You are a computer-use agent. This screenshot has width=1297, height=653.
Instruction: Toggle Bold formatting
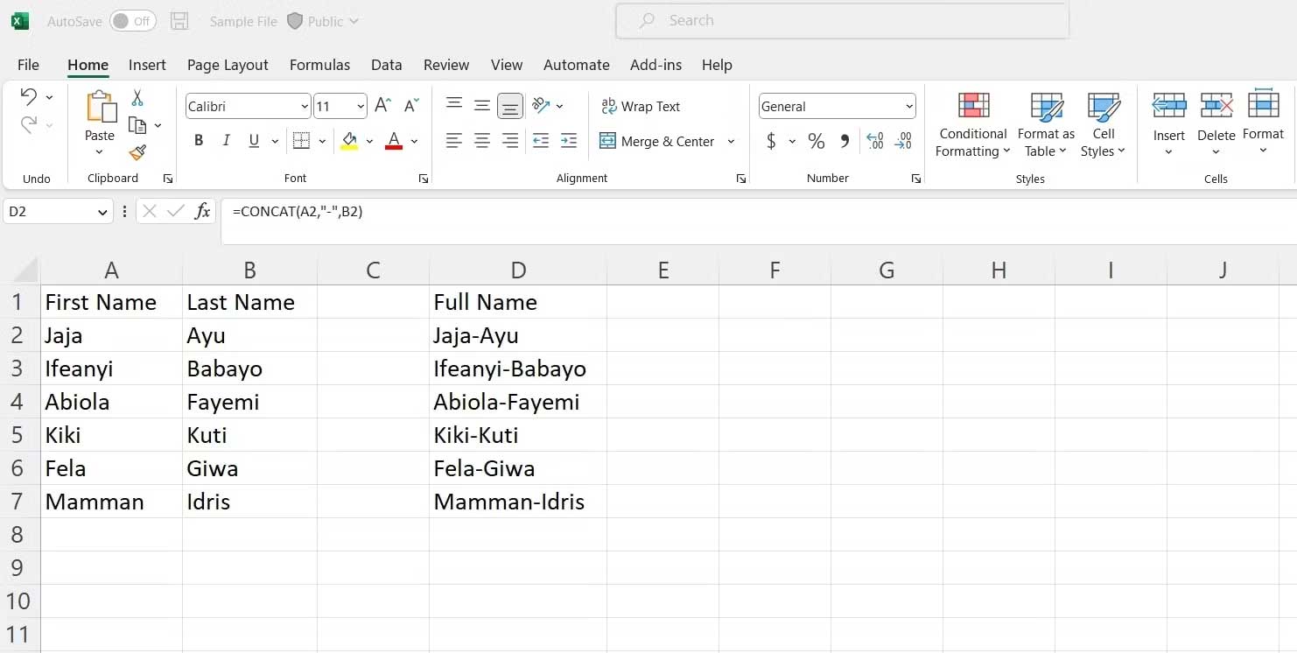[199, 141]
